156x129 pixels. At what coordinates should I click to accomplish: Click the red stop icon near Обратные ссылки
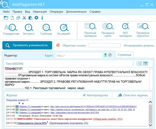pyautogui.click(x=58, y=45)
